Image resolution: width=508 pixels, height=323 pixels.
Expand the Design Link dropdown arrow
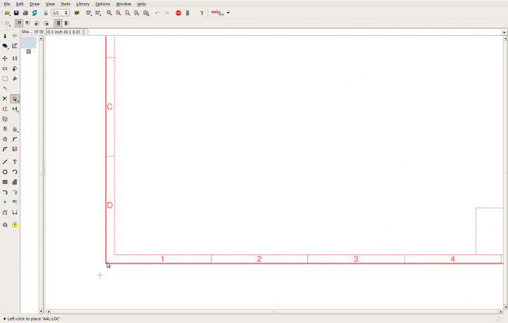point(228,13)
